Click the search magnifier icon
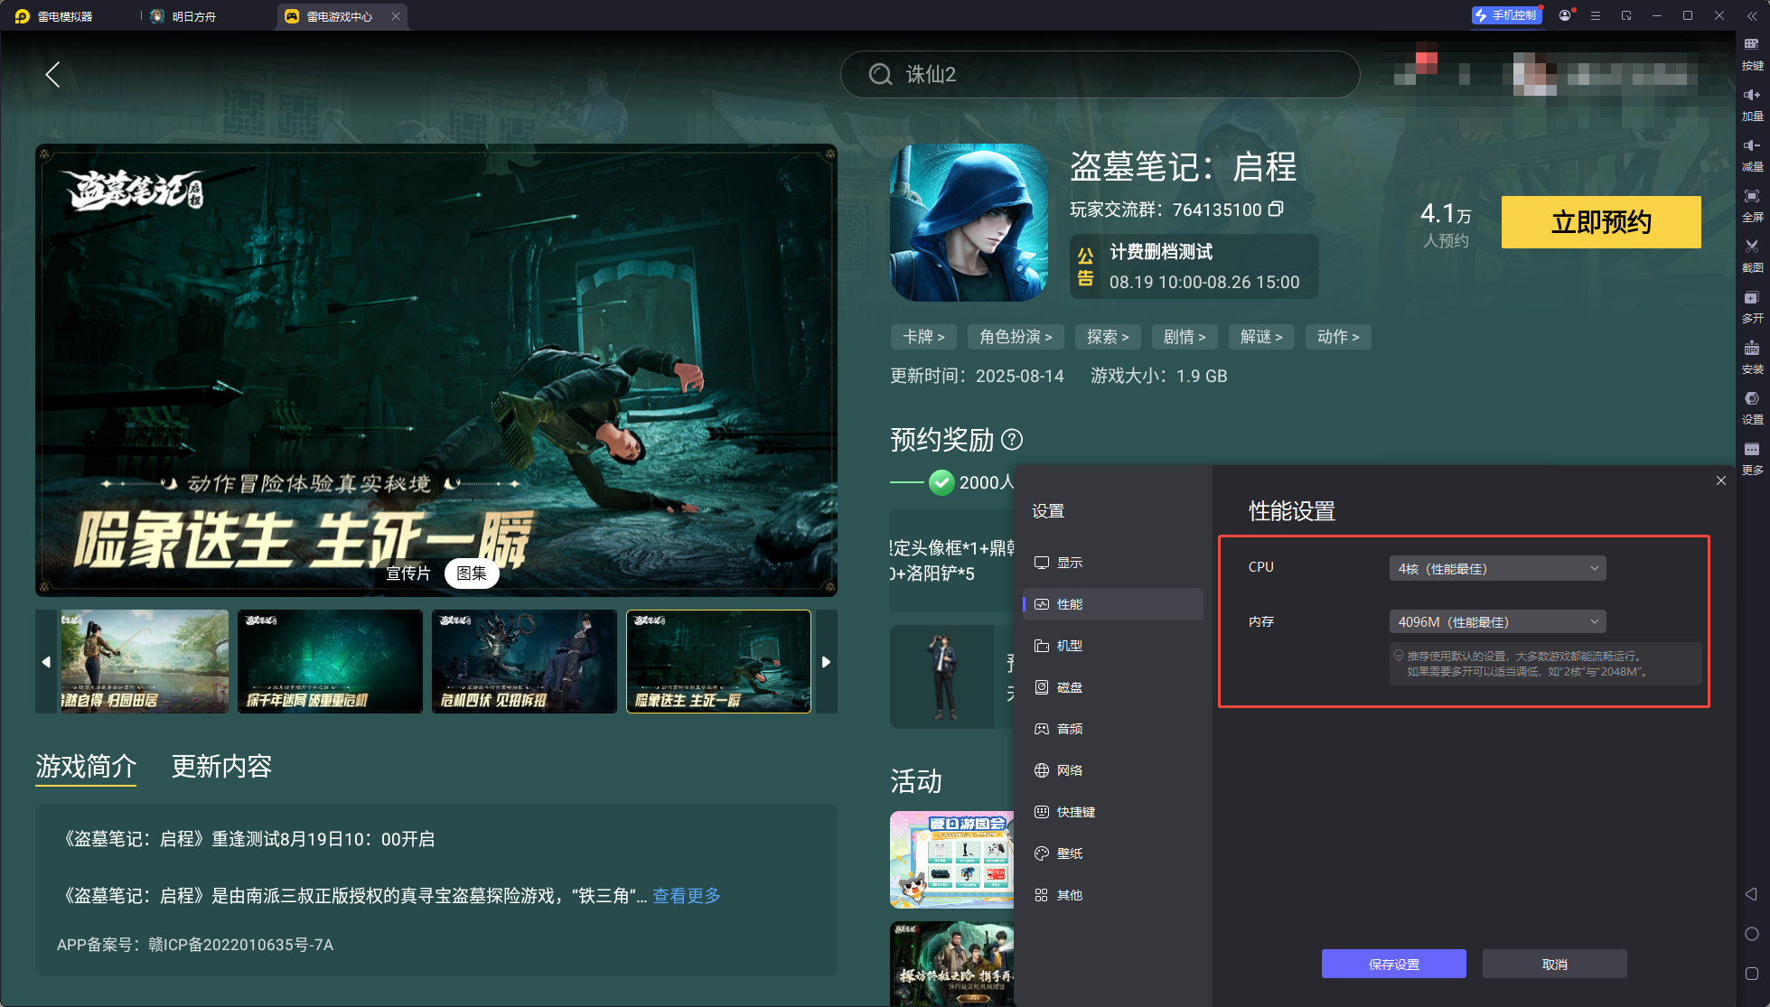The height and width of the screenshot is (1007, 1770). coord(880,75)
